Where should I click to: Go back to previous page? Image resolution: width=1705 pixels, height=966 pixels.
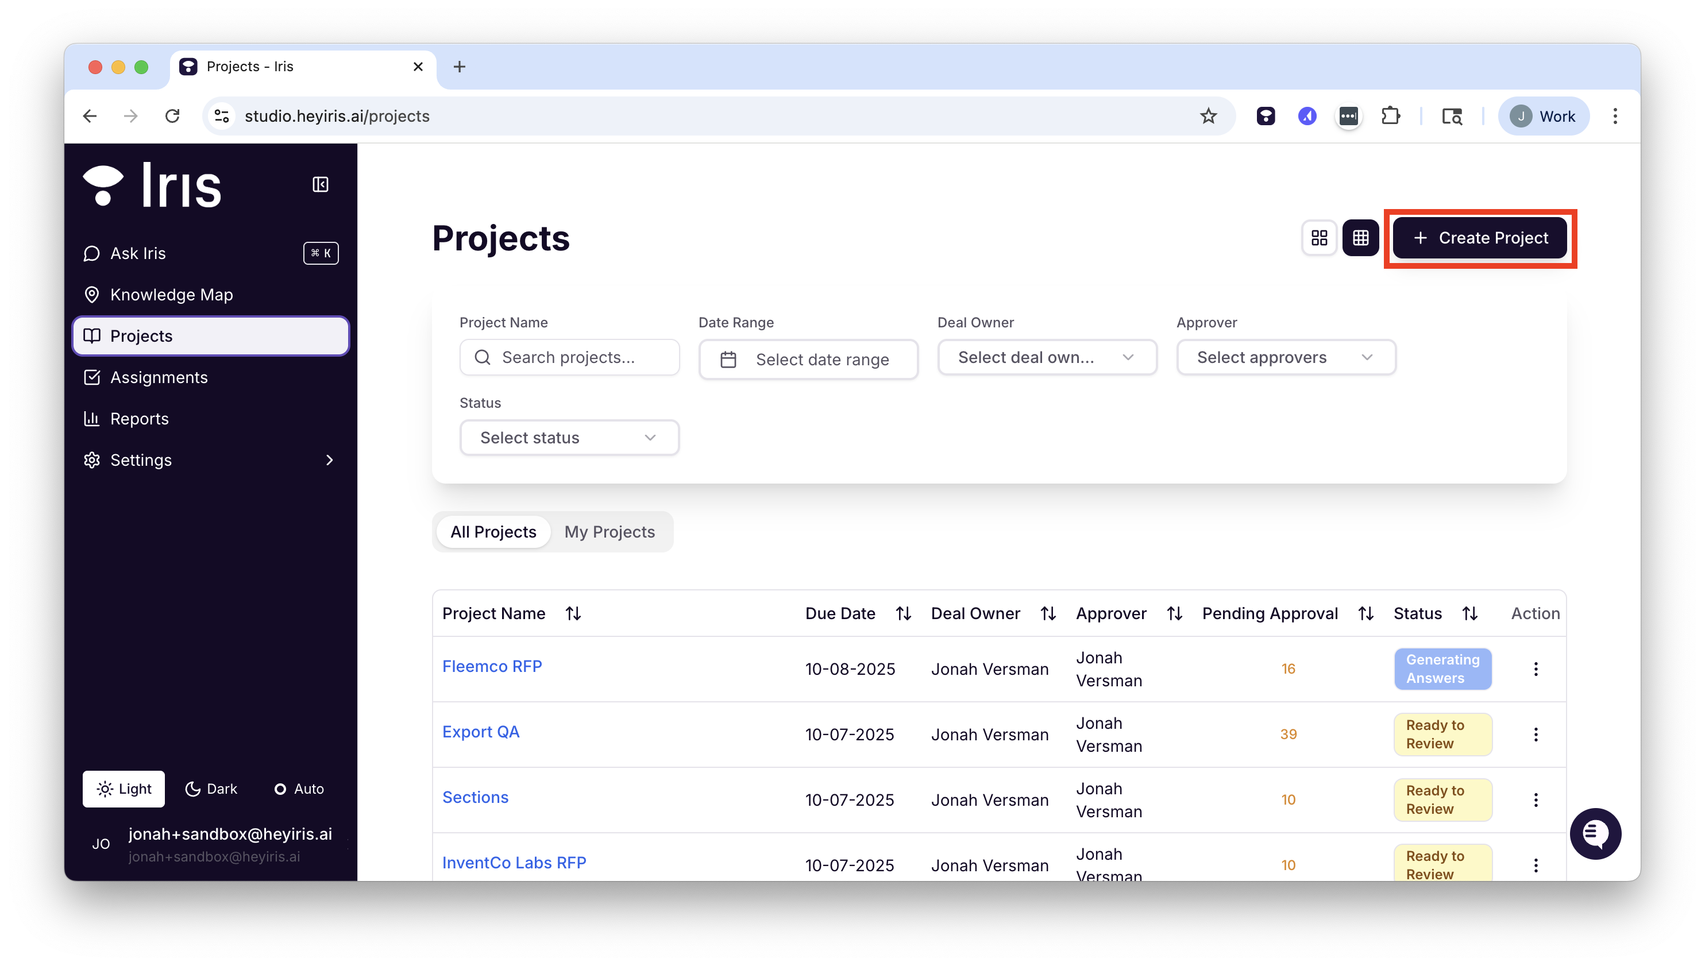[90, 116]
